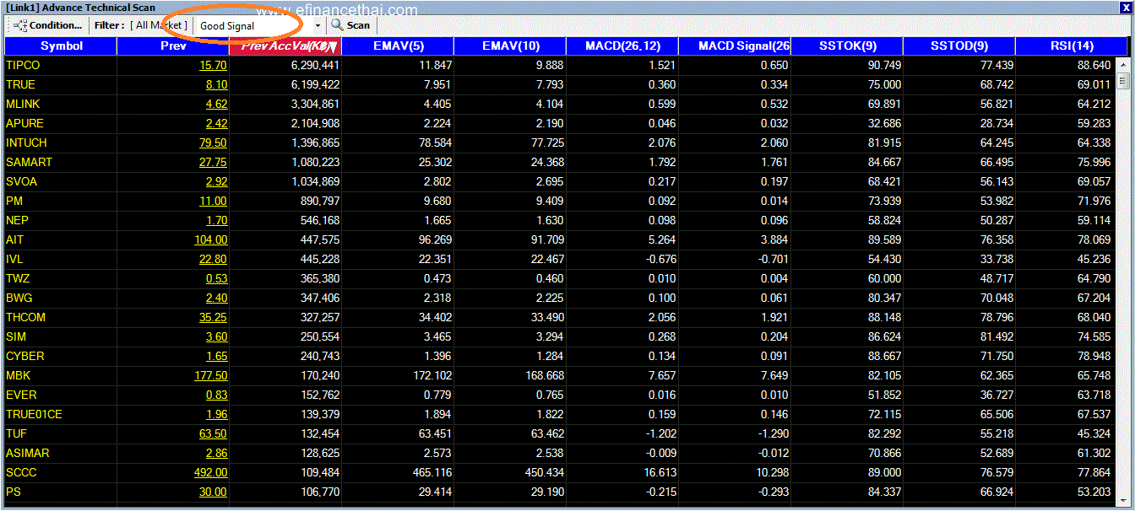This screenshot has width=1135, height=511.
Task: Select the MLINK symbol
Action: click(x=23, y=104)
